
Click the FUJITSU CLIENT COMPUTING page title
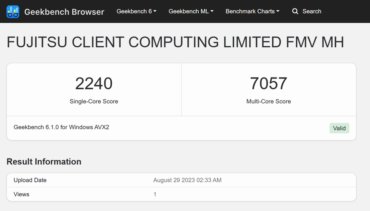point(175,43)
